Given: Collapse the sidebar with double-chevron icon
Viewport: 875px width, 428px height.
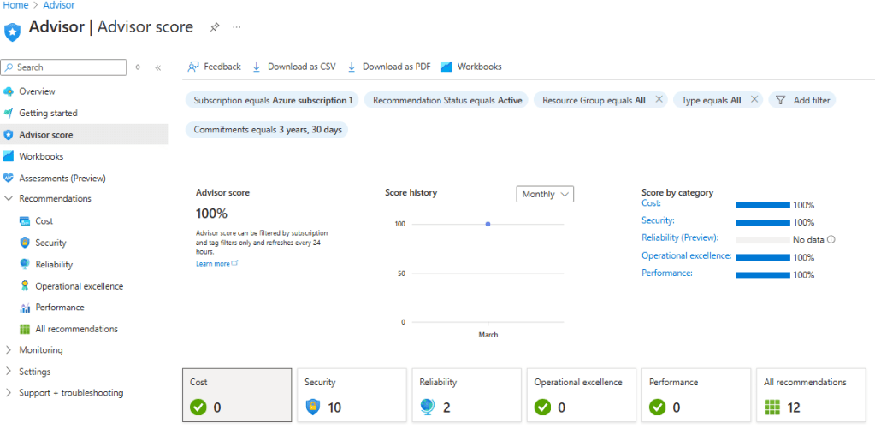Looking at the screenshot, I should [x=157, y=67].
